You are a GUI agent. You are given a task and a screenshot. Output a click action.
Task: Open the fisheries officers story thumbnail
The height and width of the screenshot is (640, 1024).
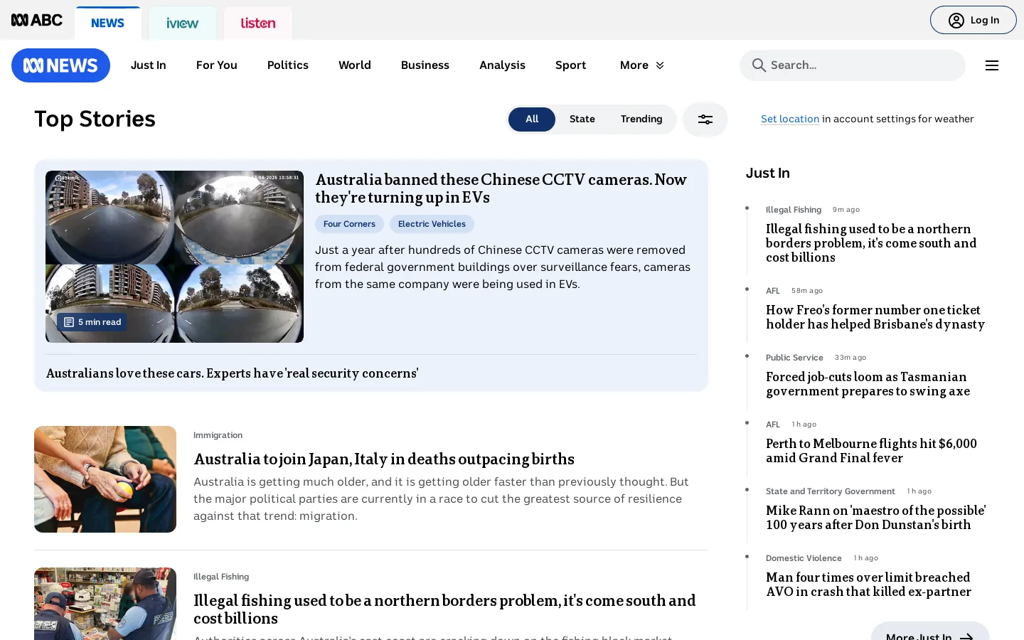105,604
